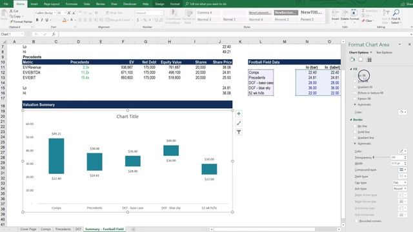Collapse the Fill section

[x=351, y=69]
